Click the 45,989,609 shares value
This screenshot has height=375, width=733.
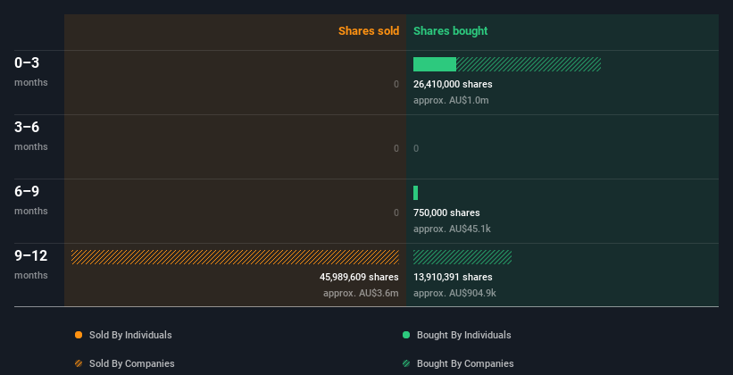[359, 278]
